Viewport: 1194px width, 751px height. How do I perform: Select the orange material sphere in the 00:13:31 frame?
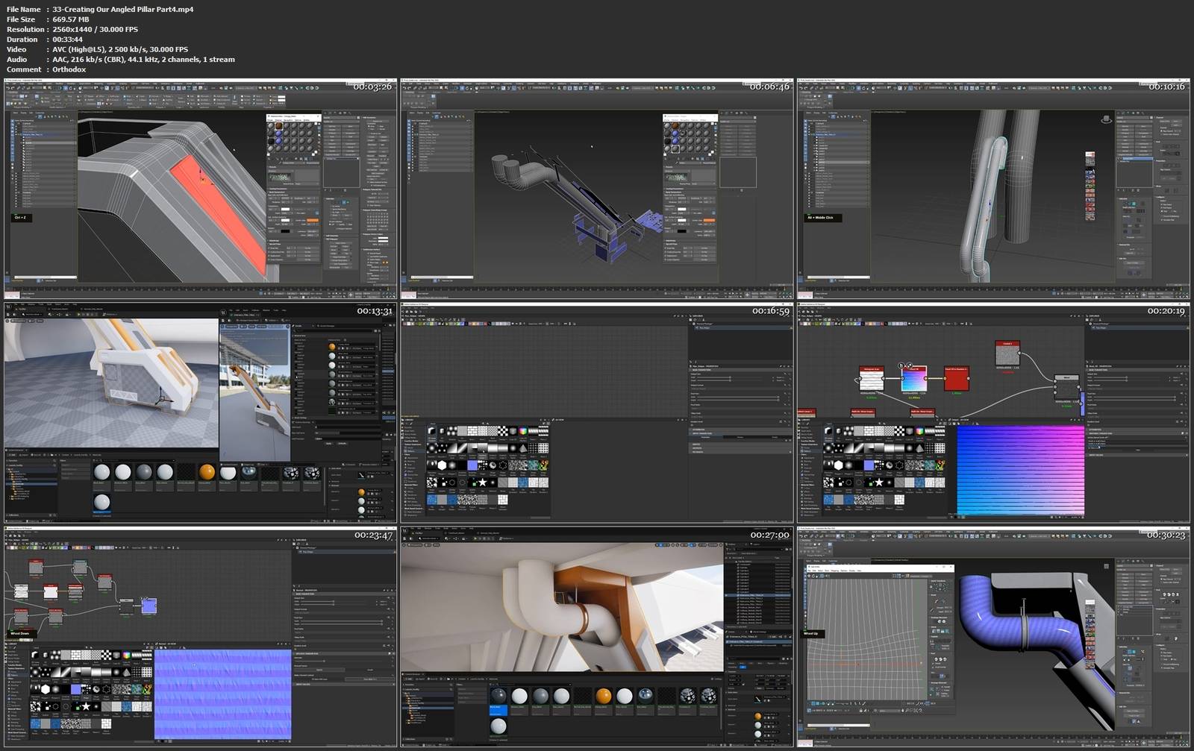coord(207,472)
